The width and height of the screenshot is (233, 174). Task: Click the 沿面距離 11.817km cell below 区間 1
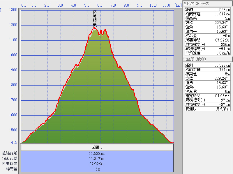(x=97, y=159)
